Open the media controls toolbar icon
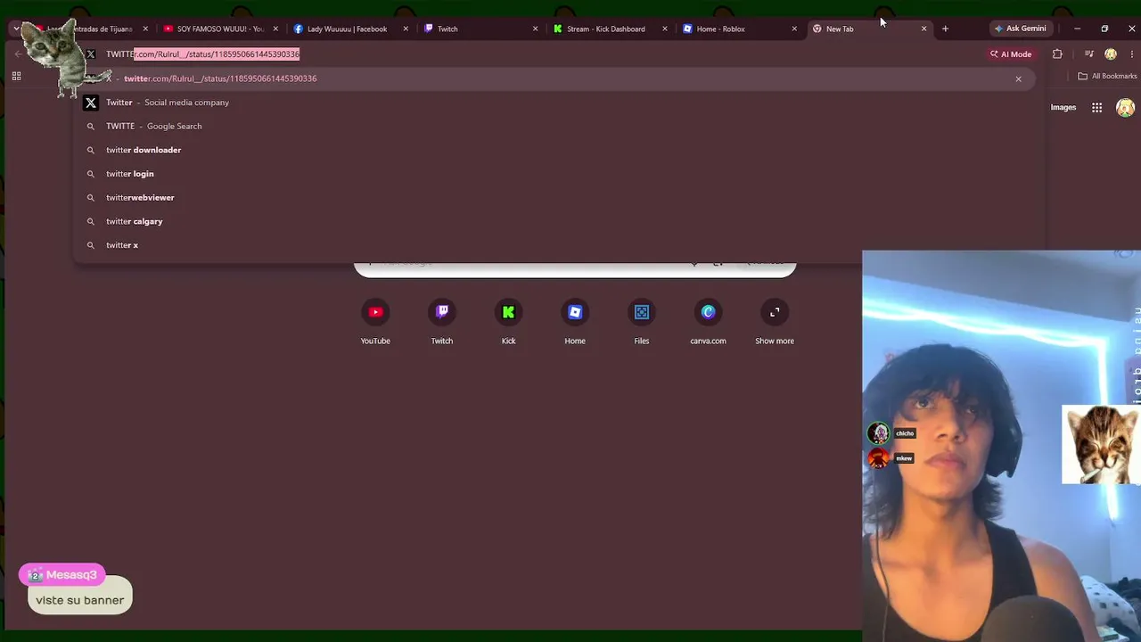 pos(1088,53)
